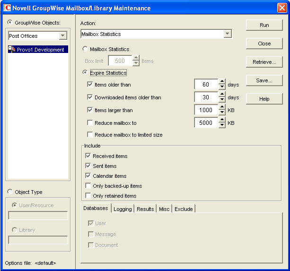The height and width of the screenshot is (271, 290).
Task: Open Help for mailbox maintenance
Action: point(264,99)
